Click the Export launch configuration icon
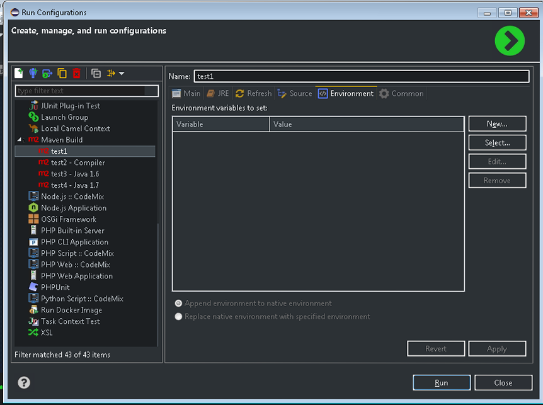 (x=47, y=73)
